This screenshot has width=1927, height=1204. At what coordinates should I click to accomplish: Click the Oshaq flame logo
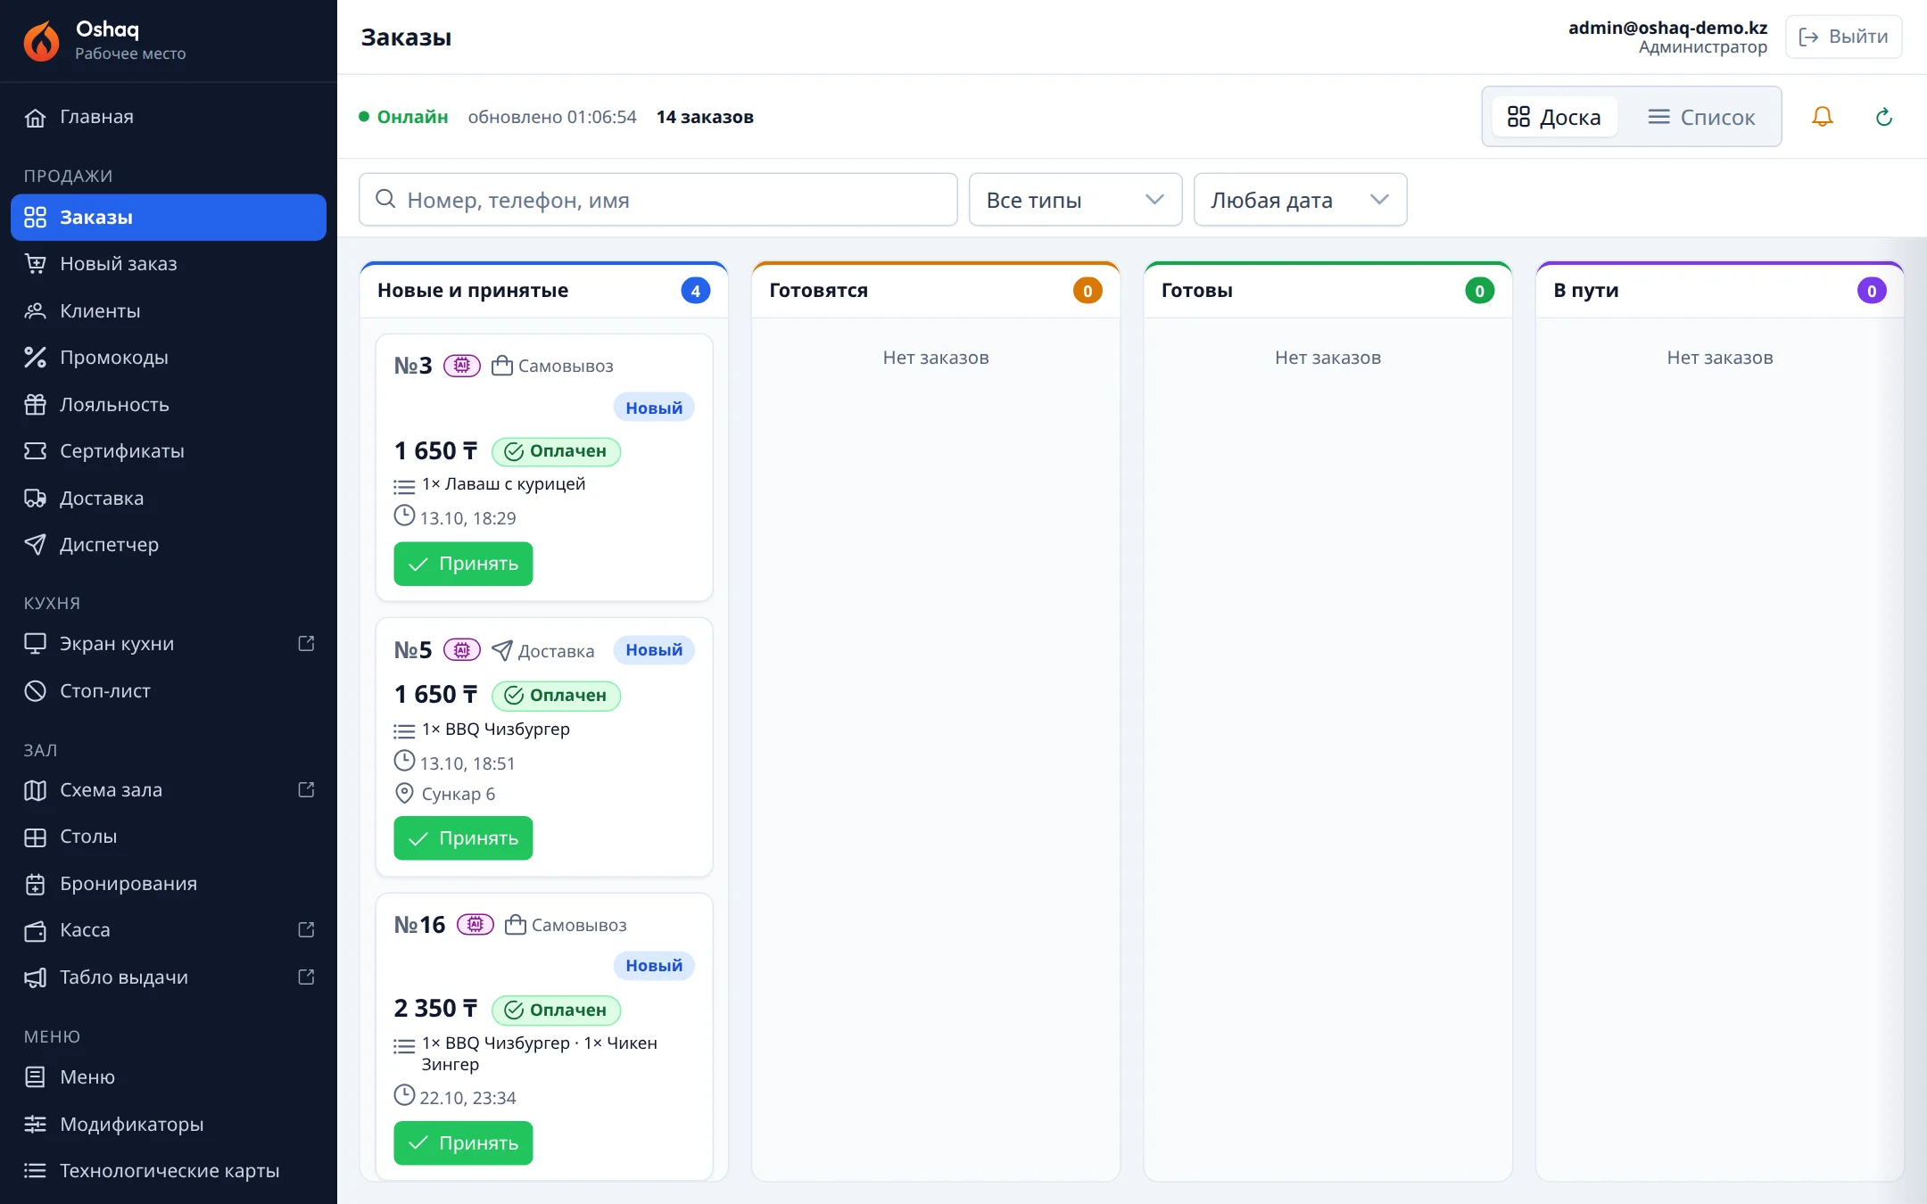(41, 40)
